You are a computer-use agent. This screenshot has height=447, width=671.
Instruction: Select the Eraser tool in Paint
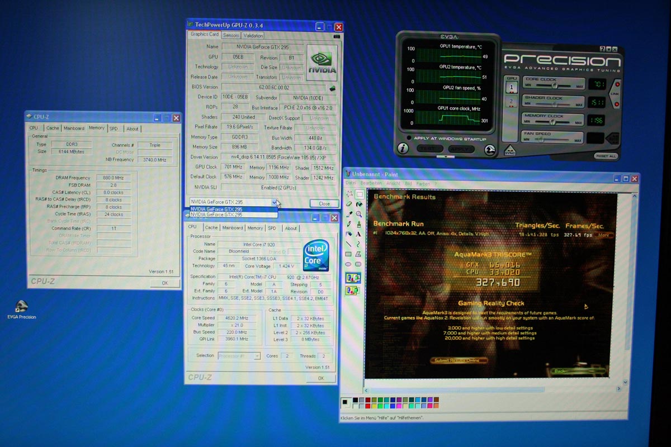tap(348, 204)
